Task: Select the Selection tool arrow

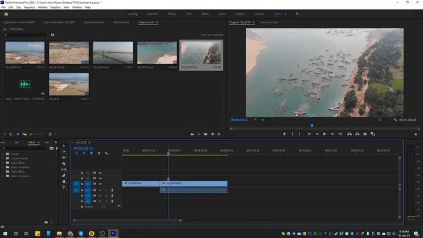Action: (64, 145)
